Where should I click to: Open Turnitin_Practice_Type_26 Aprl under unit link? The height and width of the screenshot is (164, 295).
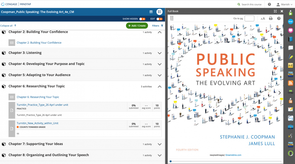point(42,105)
